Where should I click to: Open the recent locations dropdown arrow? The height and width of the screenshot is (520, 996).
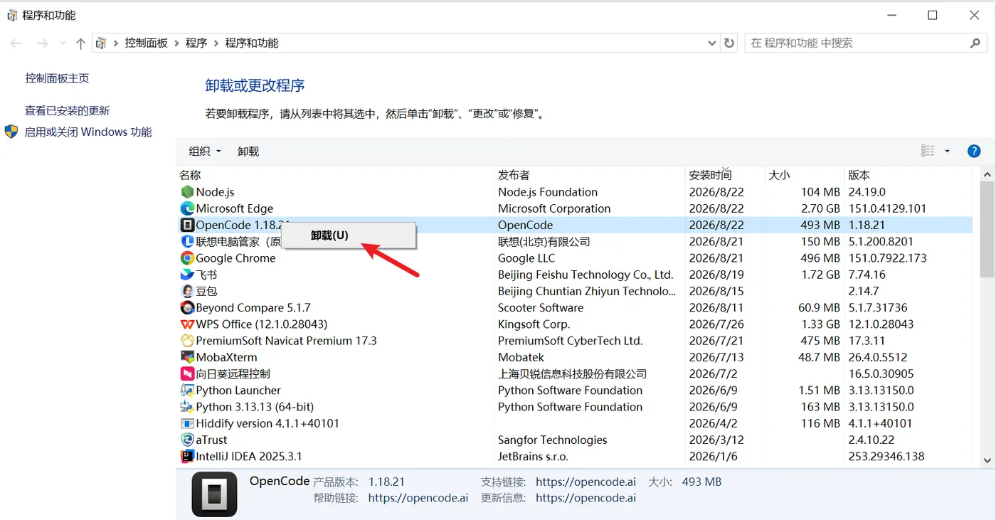[x=63, y=43]
